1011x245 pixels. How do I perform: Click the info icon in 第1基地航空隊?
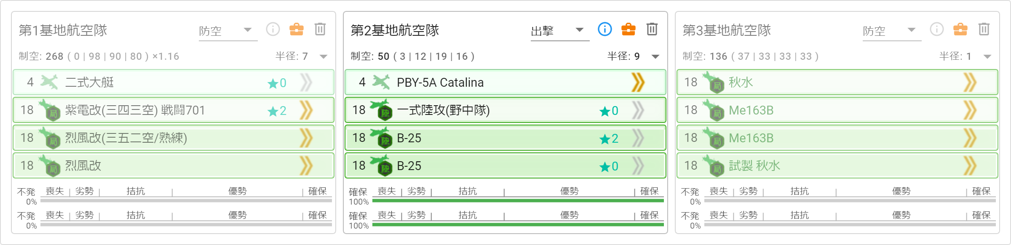[x=273, y=29]
